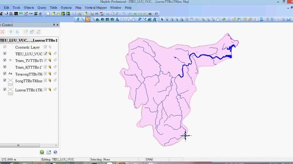The width and height of the screenshot is (293, 164).
Task: Click the Move Layer Up arrow
Action: click(x=11, y=32)
